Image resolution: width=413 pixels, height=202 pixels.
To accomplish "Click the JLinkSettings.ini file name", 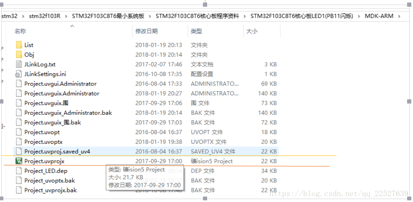I will pos(45,74).
